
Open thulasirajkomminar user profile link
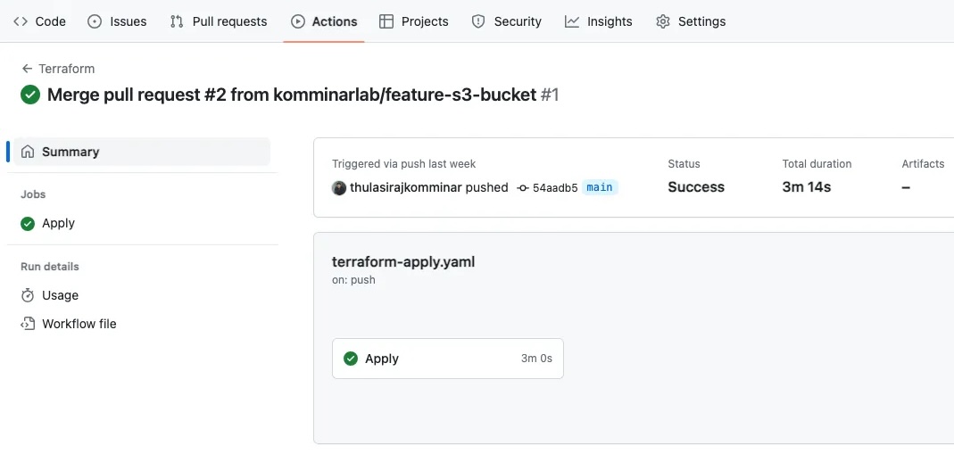coord(406,187)
